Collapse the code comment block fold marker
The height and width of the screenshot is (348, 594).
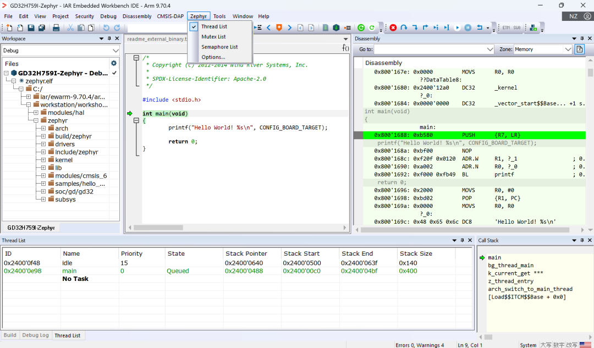click(136, 58)
